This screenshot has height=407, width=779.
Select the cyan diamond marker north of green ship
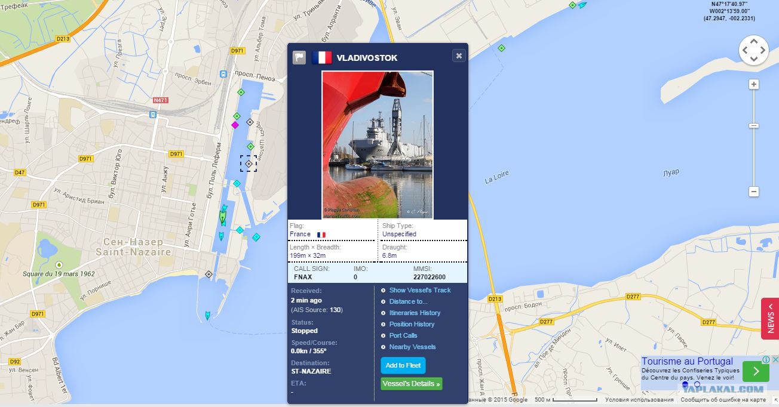click(x=237, y=184)
